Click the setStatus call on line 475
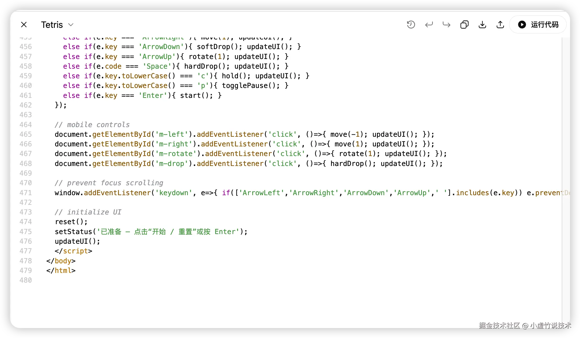Image resolution: width=580 pixels, height=338 pixels. coord(73,232)
